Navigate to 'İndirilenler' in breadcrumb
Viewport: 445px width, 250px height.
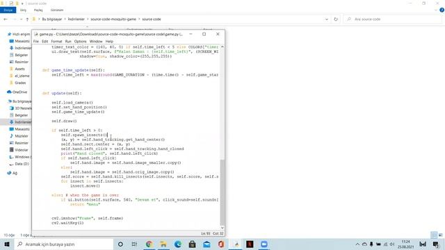[x=76, y=19]
